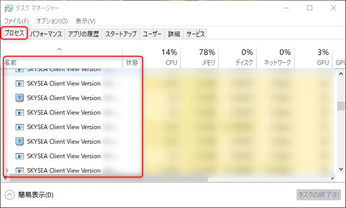Click the shield-style icon on the sixth SKYSEA row
Image resolution: width=346 pixels, height=208 pixels.
(20, 142)
